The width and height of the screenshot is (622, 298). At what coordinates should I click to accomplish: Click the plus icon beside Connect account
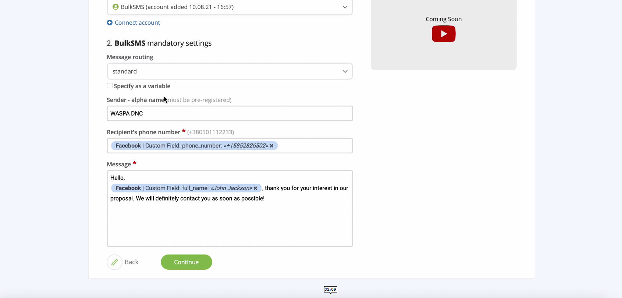coord(110,23)
